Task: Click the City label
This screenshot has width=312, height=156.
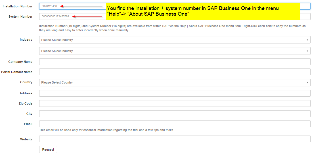Action: tap(29, 114)
